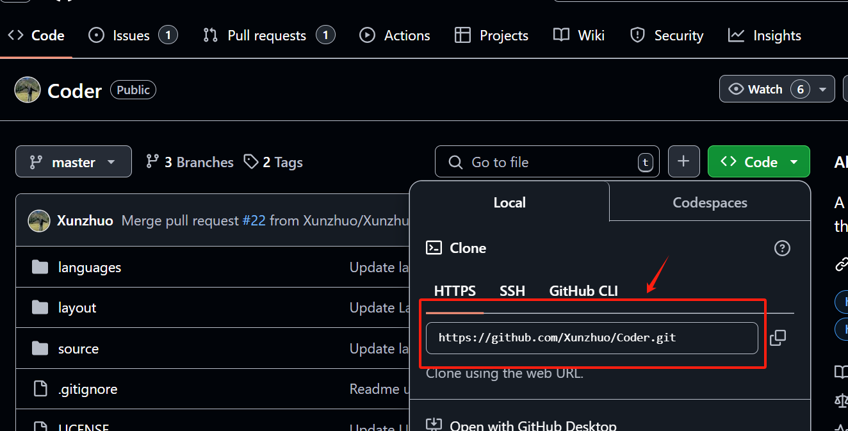Image resolution: width=848 pixels, height=431 pixels.
Task: Click the HTTPS clone URL text field
Action: (592, 337)
